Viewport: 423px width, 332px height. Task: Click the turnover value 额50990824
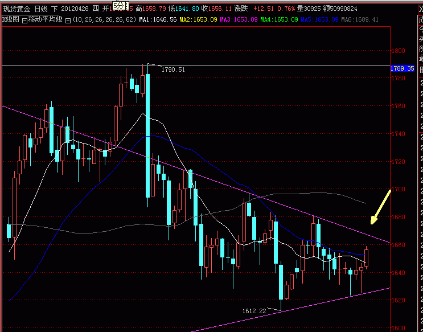point(340,9)
